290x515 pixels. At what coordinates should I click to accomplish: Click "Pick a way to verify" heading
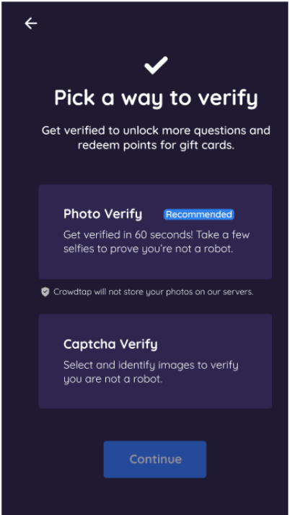tap(156, 98)
